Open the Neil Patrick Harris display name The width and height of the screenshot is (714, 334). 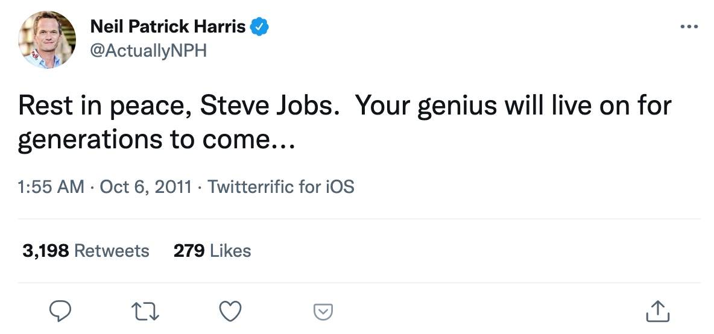click(168, 27)
